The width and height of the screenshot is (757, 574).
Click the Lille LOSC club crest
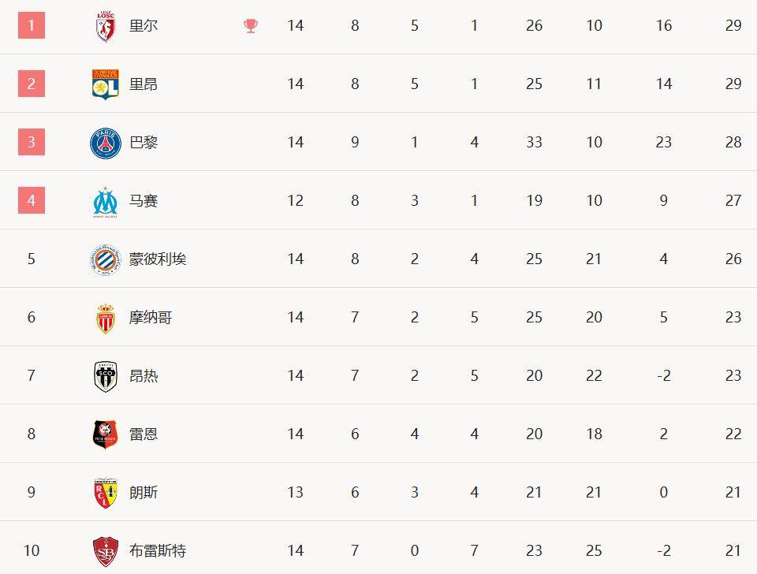105,26
